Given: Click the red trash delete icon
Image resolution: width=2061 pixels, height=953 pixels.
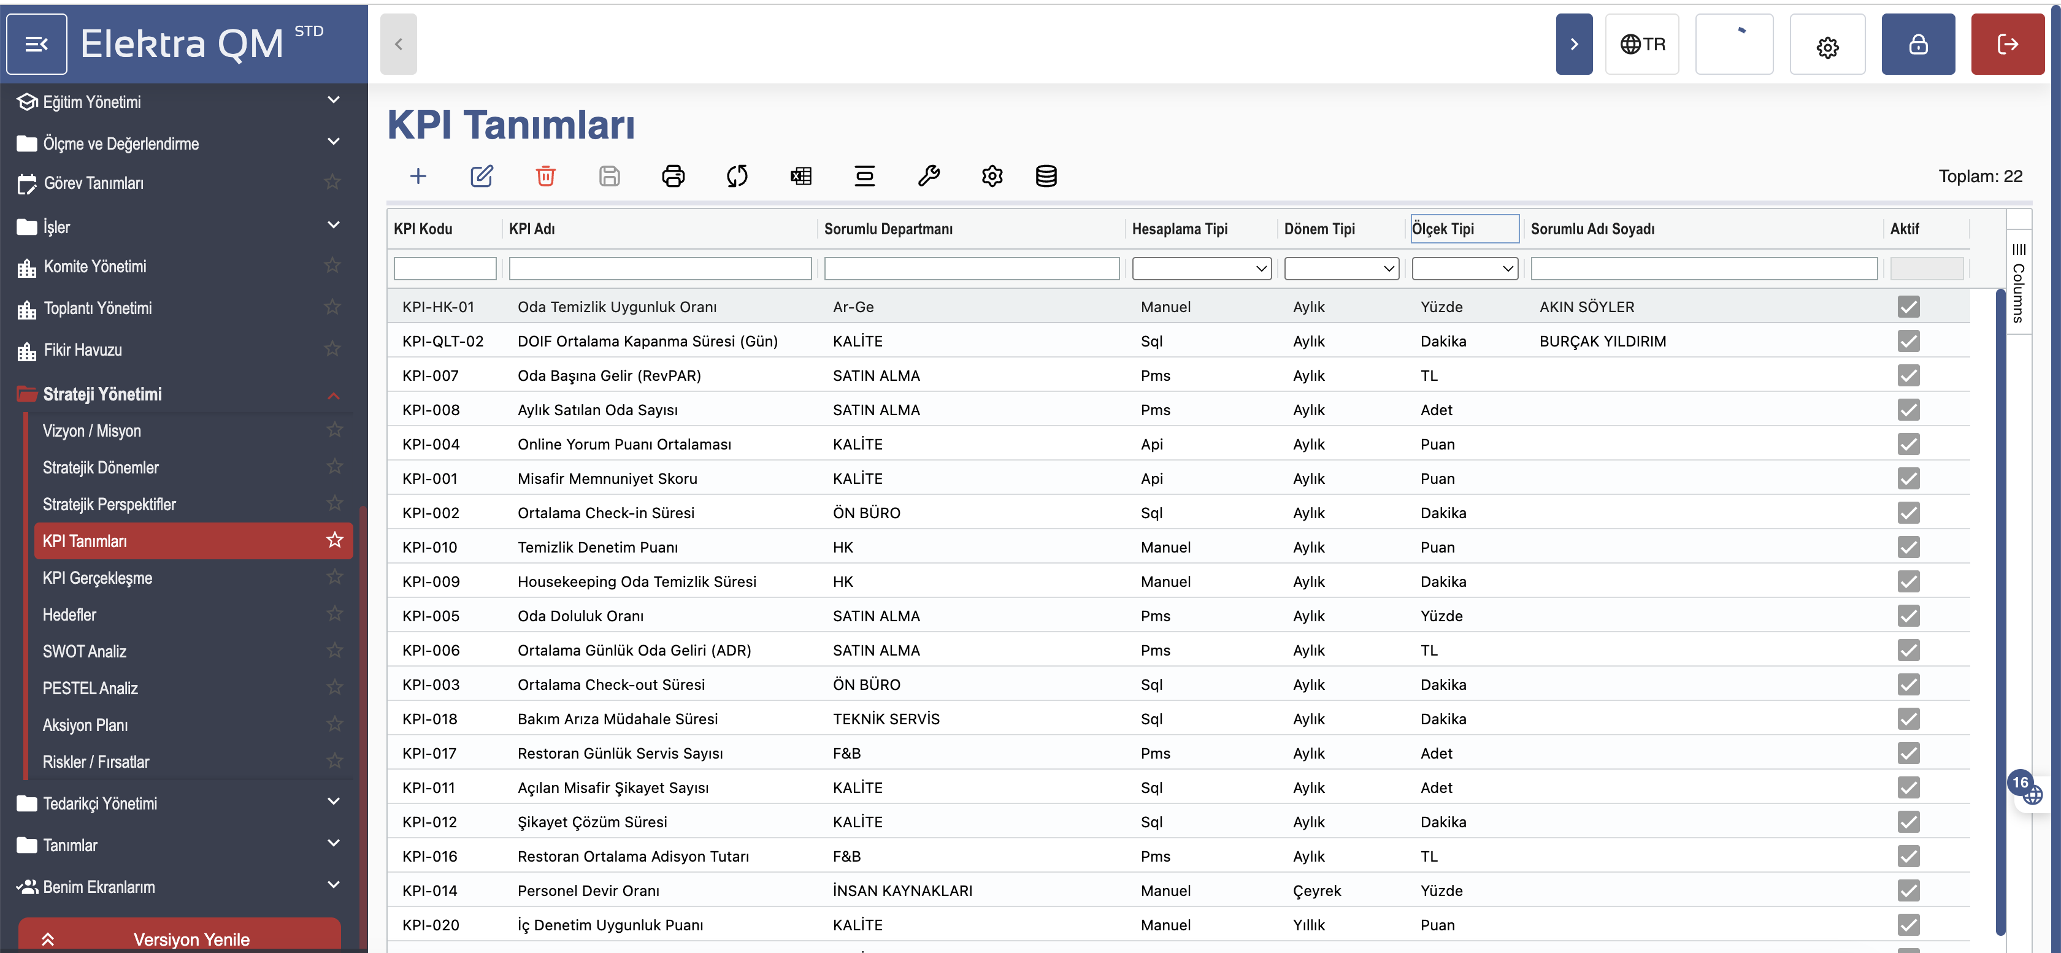Looking at the screenshot, I should tap(546, 176).
